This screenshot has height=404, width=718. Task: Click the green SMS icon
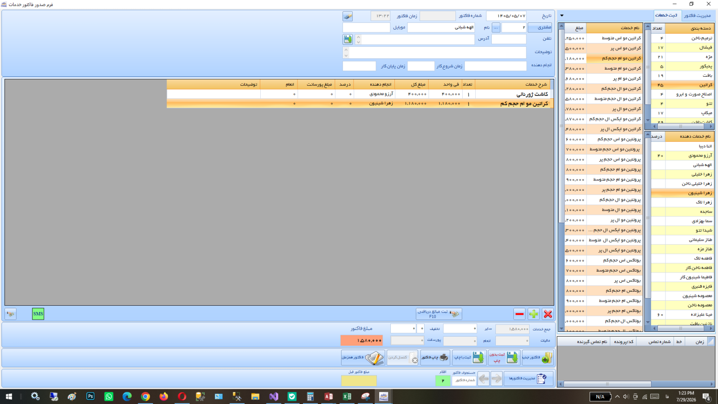38,314
